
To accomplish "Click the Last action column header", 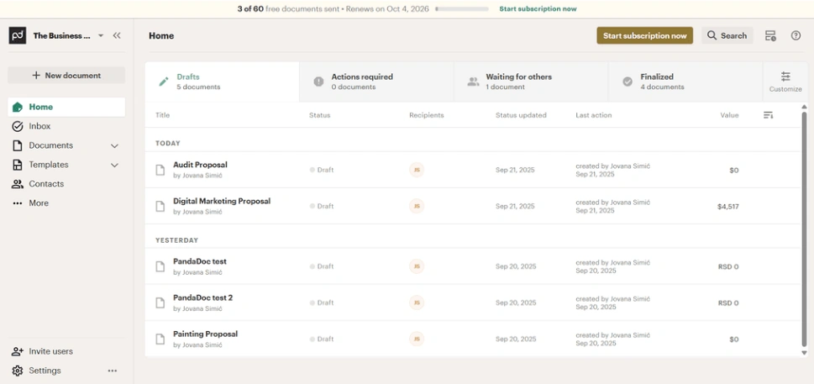I will tap(593, 115).
